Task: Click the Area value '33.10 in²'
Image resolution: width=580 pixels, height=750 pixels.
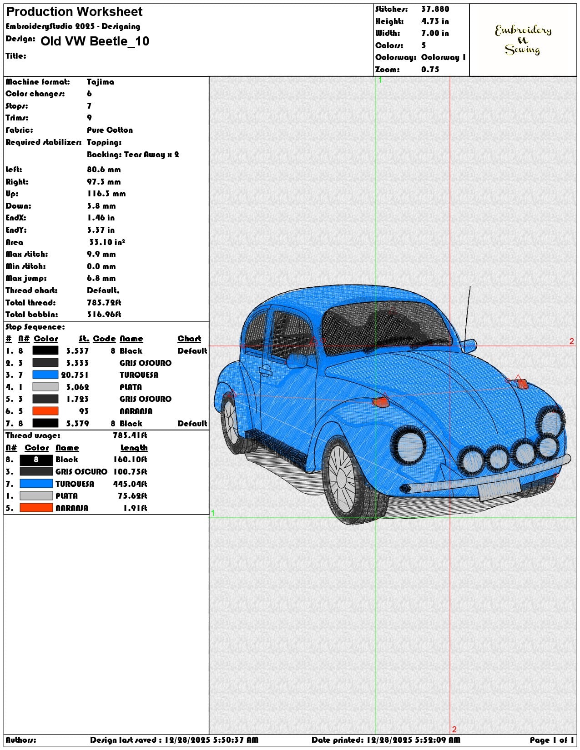Action: (x=107, y=242)
